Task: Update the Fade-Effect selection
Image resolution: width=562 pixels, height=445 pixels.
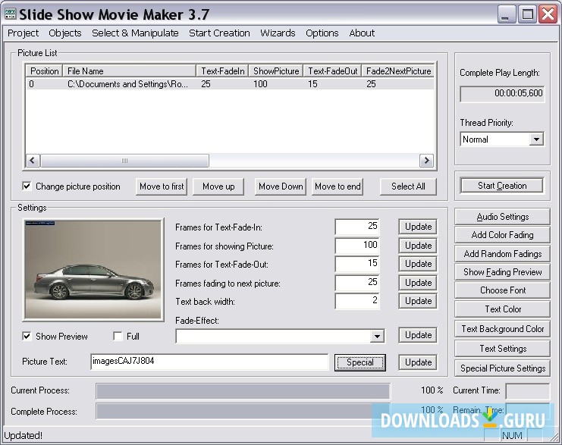Action: tap(418, 335)
